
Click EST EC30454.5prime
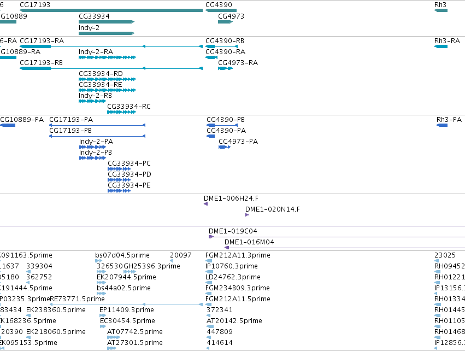(x=103, y=326)
